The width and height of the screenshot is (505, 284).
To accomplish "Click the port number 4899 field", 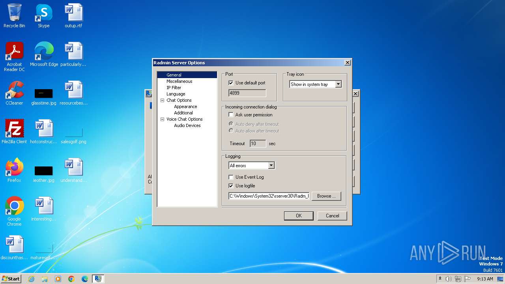I will click(247, 93).
